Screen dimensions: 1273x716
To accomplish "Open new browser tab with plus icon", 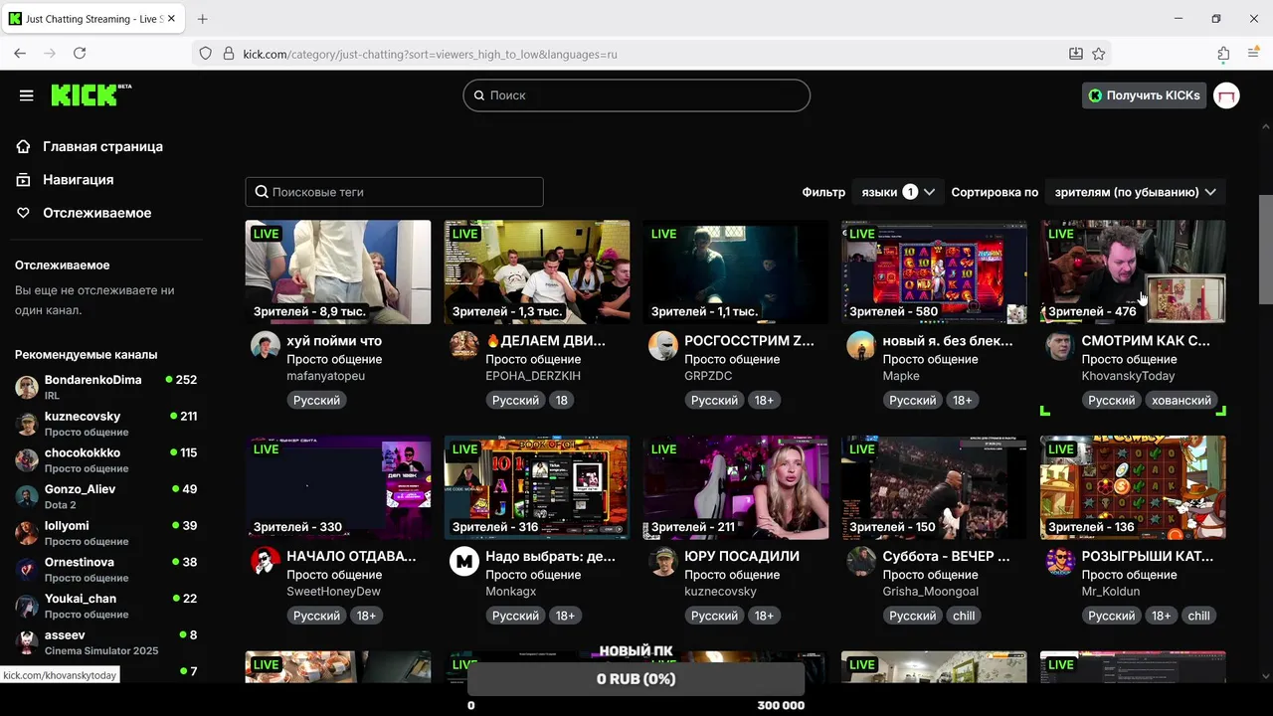I will (203, 19).
